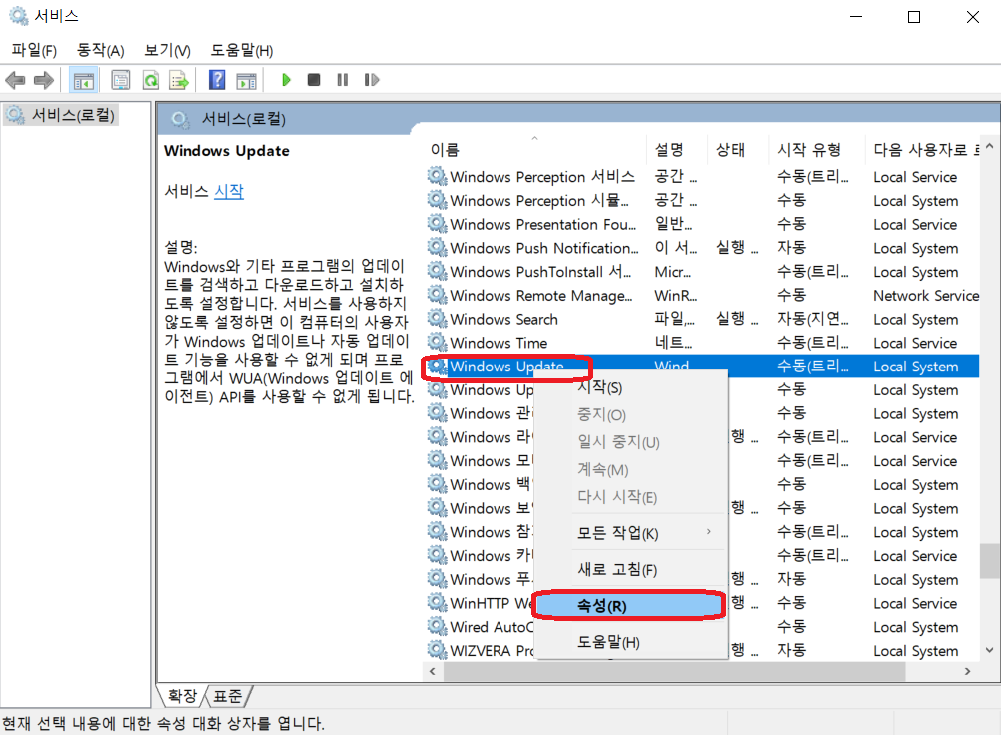The width and height of the screenshot is (1001, 735).
Task: Open the 동작(A) menu
Action: 100,50
